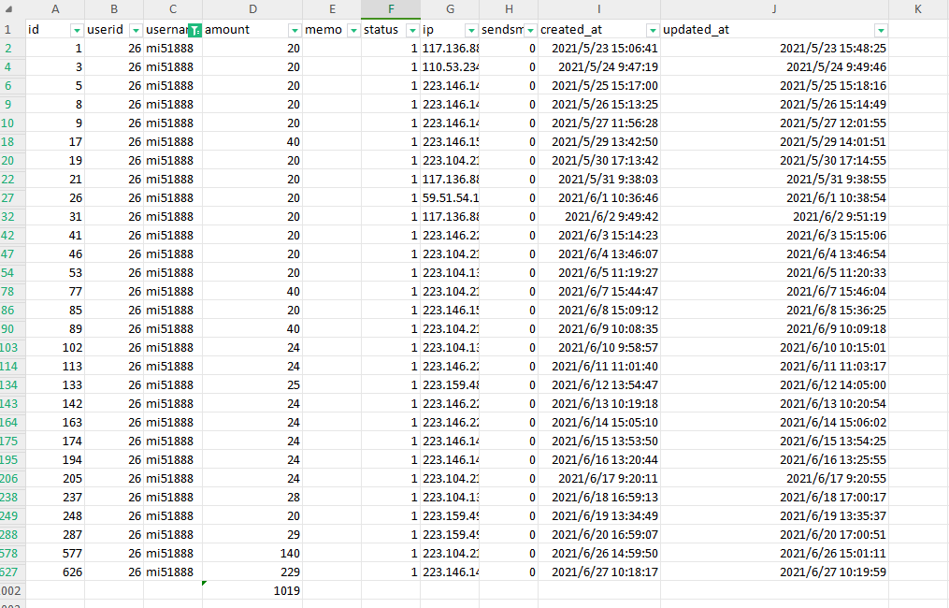Click the id cell with value 248

[55, 516]
